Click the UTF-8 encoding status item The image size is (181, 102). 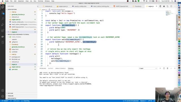click(x=150, y=101)
